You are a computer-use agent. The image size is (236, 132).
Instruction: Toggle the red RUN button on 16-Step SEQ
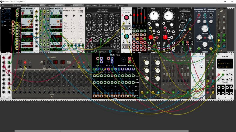click(25, 62)
